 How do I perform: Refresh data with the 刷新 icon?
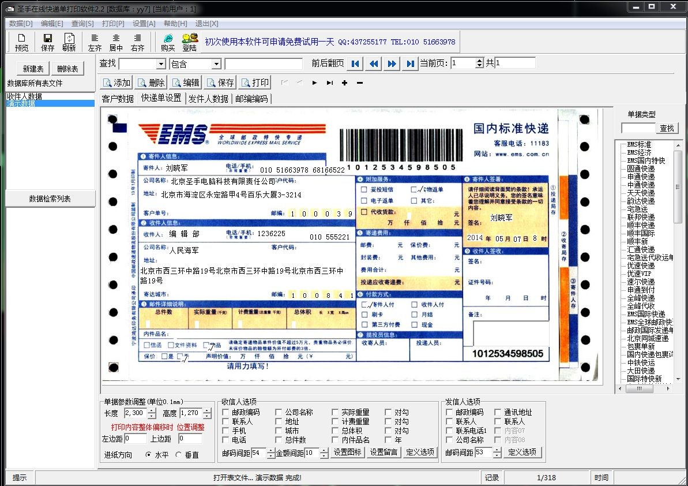69,42
